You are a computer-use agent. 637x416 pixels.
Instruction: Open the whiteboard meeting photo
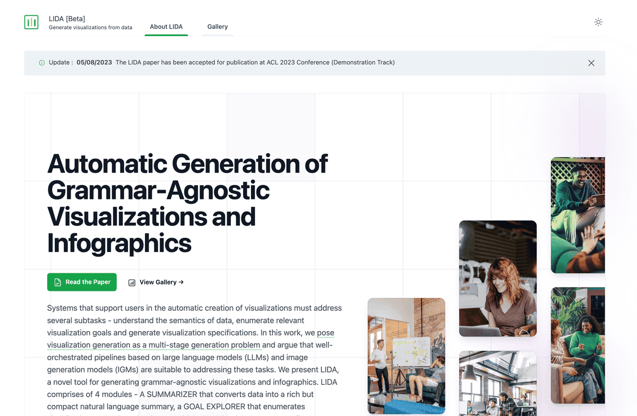(406, 356)
